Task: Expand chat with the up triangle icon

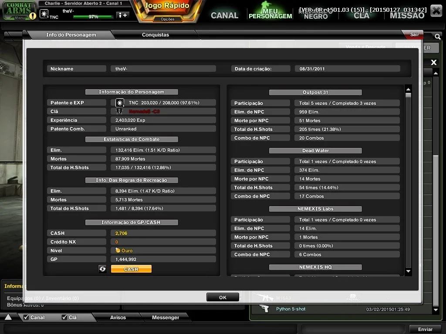Action: point(8,317)
